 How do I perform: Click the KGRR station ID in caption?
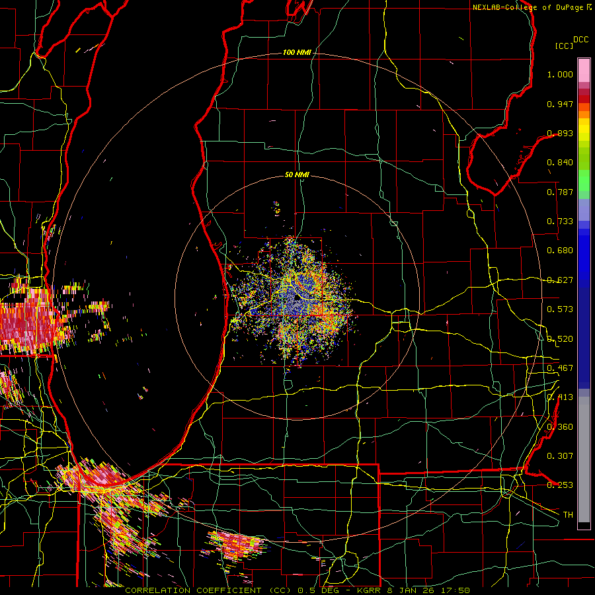click(368, 590)
